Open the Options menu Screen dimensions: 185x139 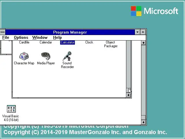pyautogui.click(x=21, y=38)
